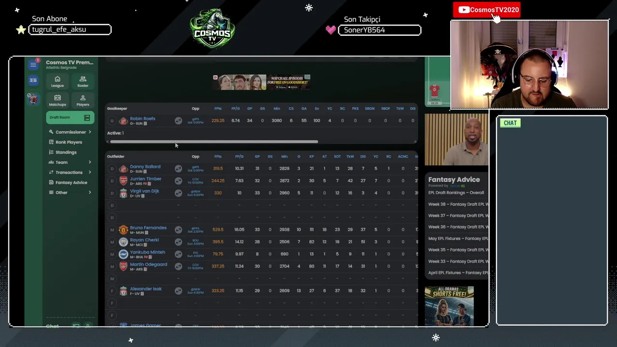Sort goalkeeper table by Min column

tap(277, 109)
